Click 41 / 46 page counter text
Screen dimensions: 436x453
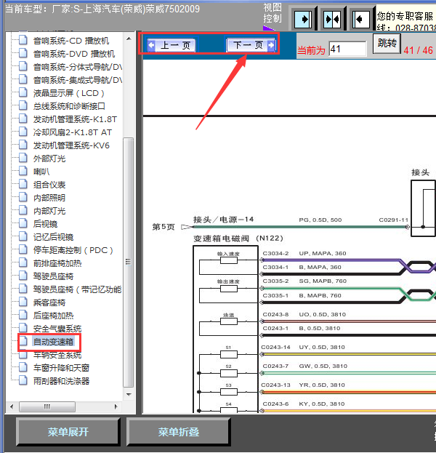(418, 50)
